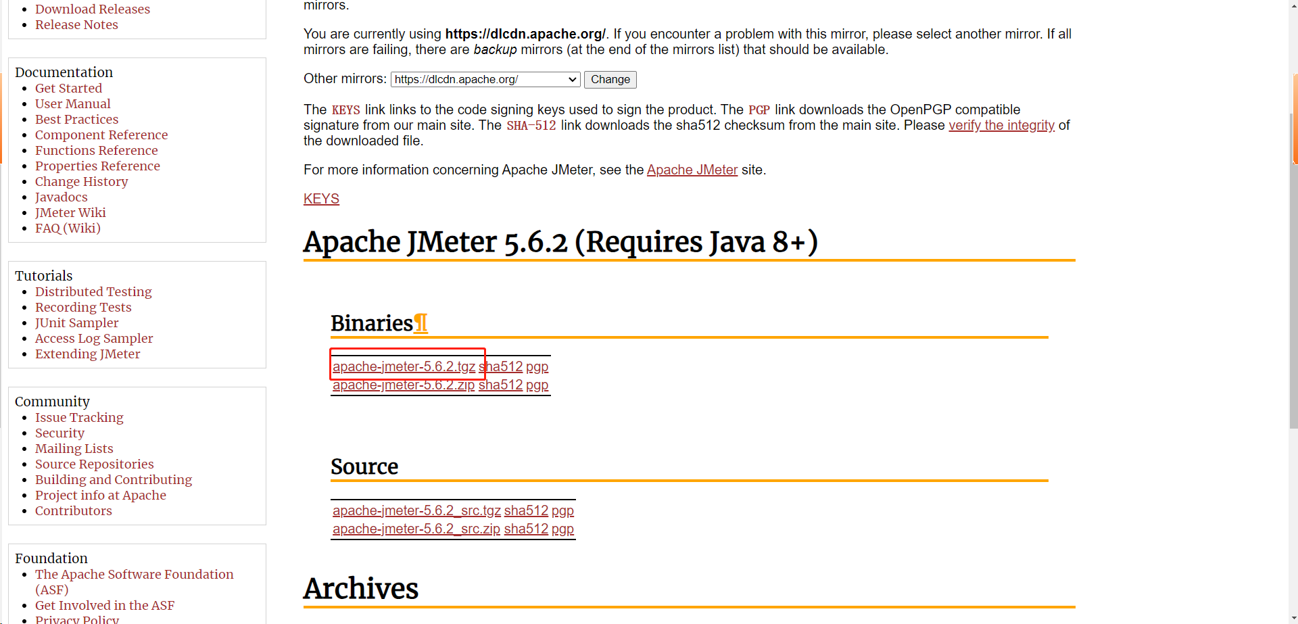Image resolution: width=1298 pixels, height=624 pixels.
Task: Expand the Other mirrors dropdown
Action: [485, 79]
